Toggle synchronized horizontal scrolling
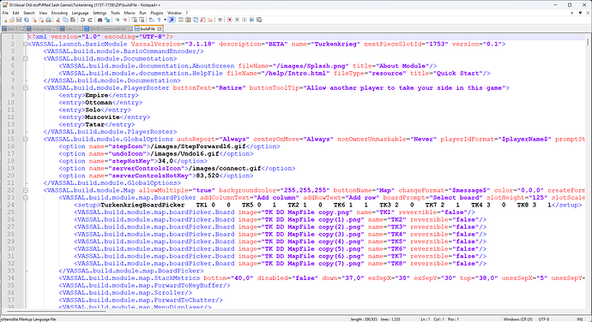 click(142, 20)
